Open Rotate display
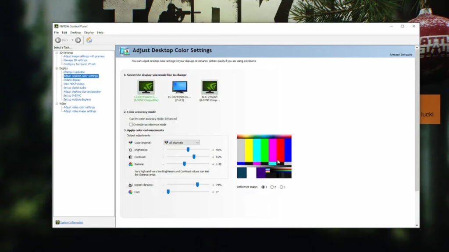 [72, 80]
